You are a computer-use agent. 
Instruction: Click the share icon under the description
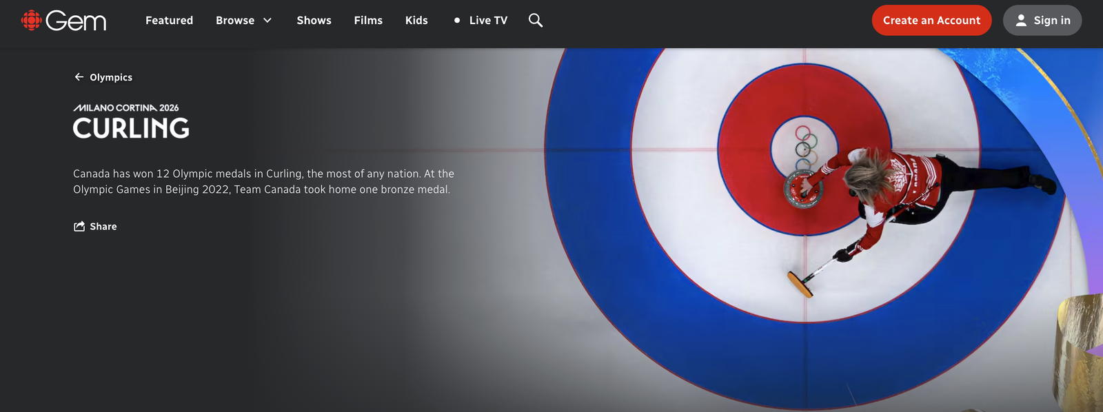point(79,227)
